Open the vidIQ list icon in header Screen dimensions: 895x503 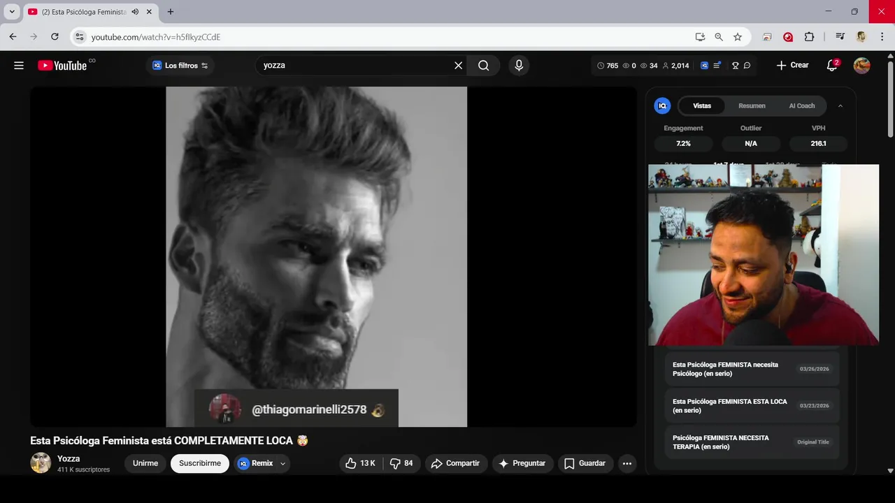pyautogui.click(x=717, y=65)
